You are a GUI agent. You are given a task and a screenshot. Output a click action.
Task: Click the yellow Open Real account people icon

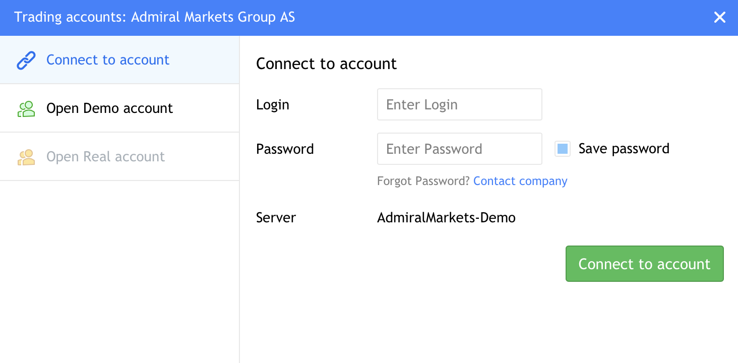[x=26, y=157]
